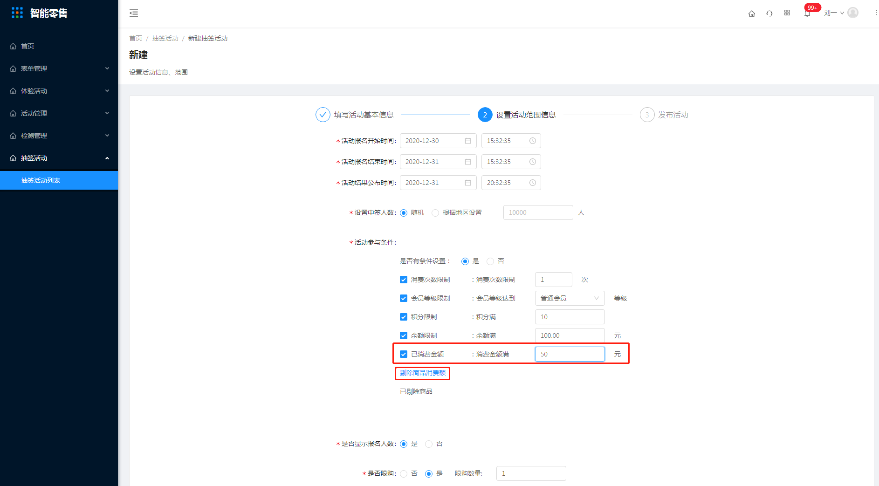The image size is (879, 486).
Task: Toggle 会员等级限制 checkbox
Action: (x=404, y=298)
